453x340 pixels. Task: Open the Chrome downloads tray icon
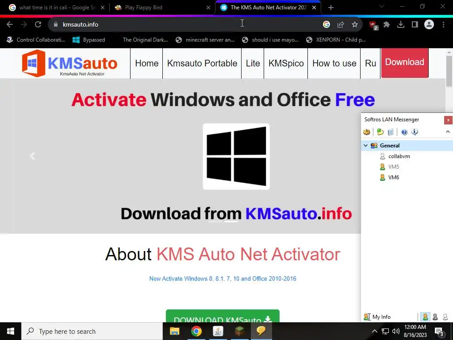pos(401,25)
